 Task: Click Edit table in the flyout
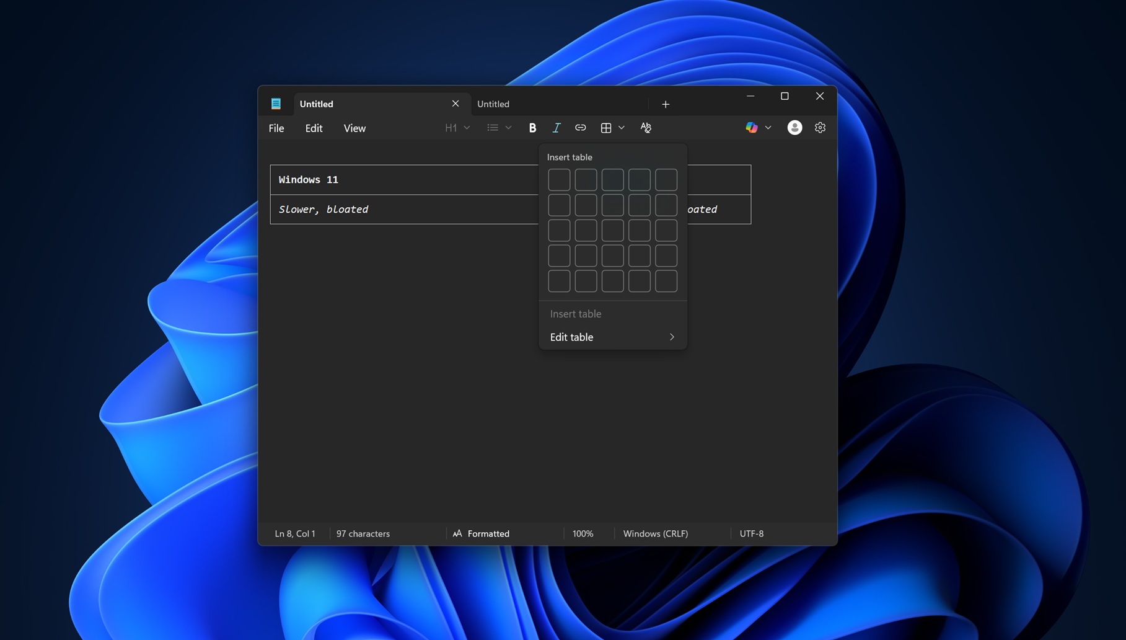click(571, 337)
